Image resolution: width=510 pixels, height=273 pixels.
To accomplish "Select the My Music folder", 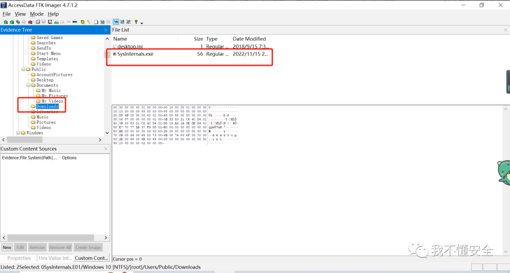I will click(x=51, y=90).
